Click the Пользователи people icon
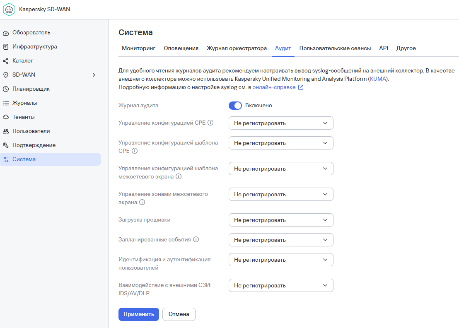 pyautogui.click(x=6, y=131)
